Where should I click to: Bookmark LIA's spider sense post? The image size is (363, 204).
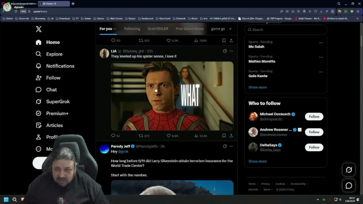pyautogui.click(x=224, y=136)
